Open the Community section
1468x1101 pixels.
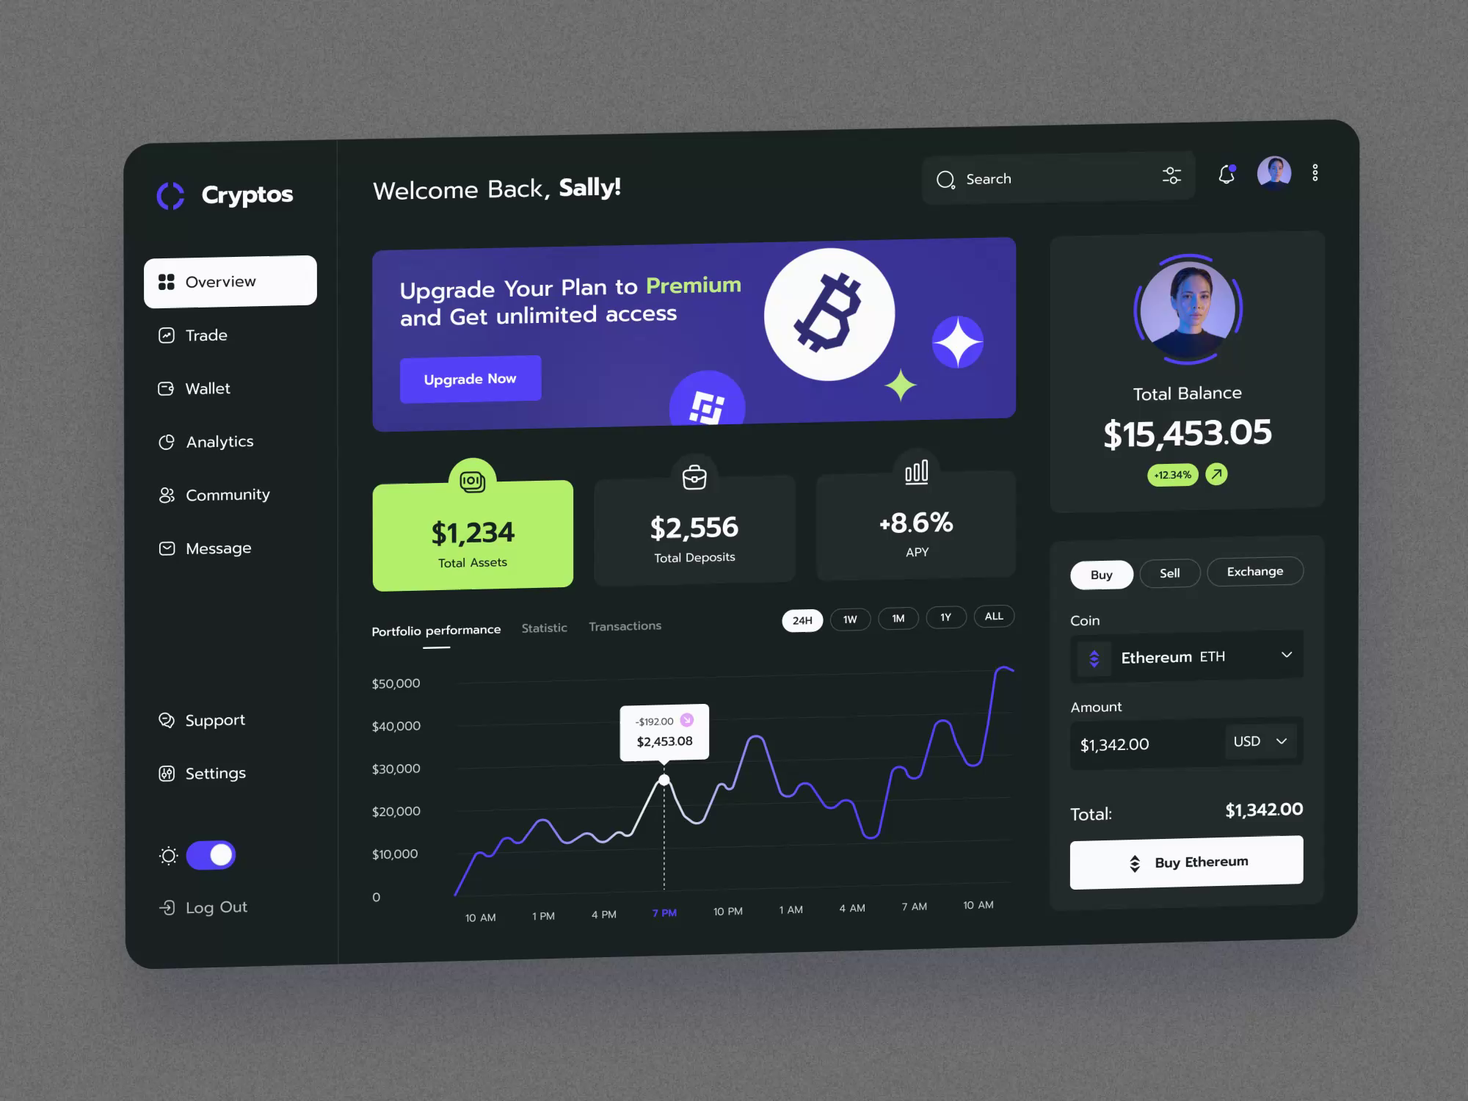[227, 495]
